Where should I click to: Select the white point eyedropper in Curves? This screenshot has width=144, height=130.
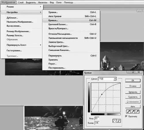coord(137,111)
